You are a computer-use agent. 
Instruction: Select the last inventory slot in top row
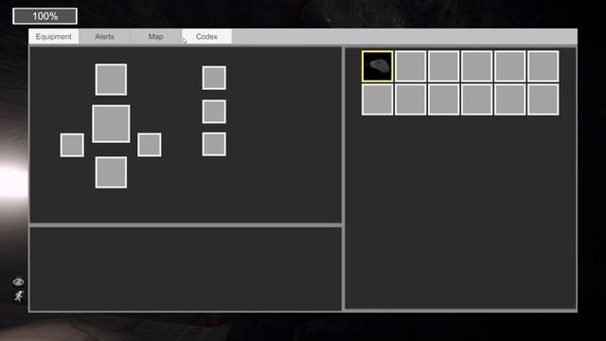[x=543, y=66]
